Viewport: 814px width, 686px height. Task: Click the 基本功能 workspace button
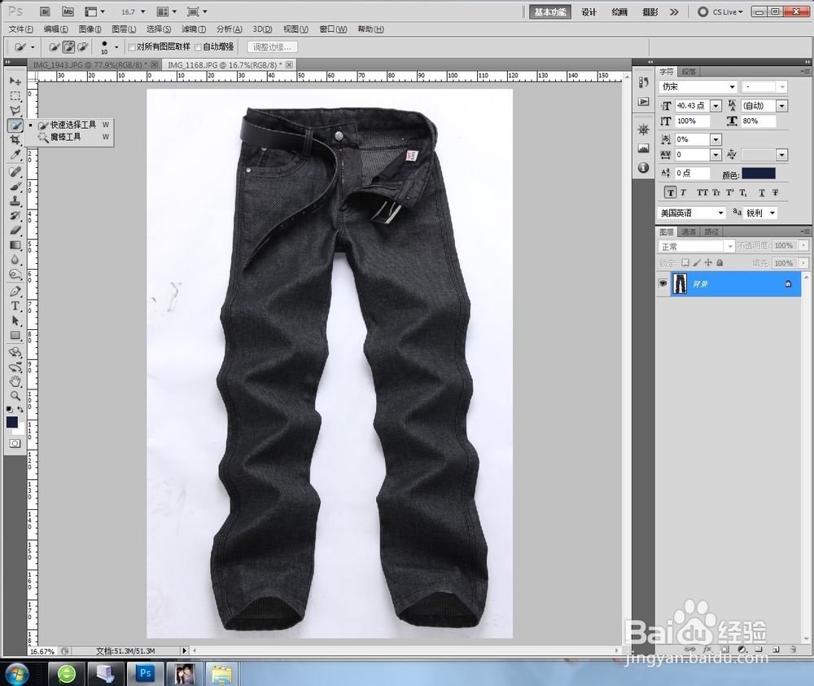click(x=549, y=12)
